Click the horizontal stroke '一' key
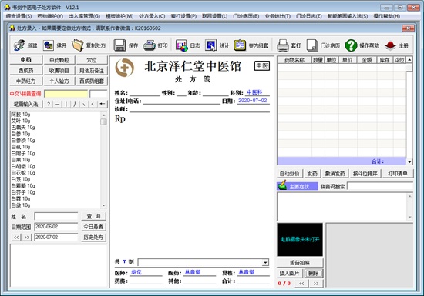424x296 pixels. tap(57, 104)
